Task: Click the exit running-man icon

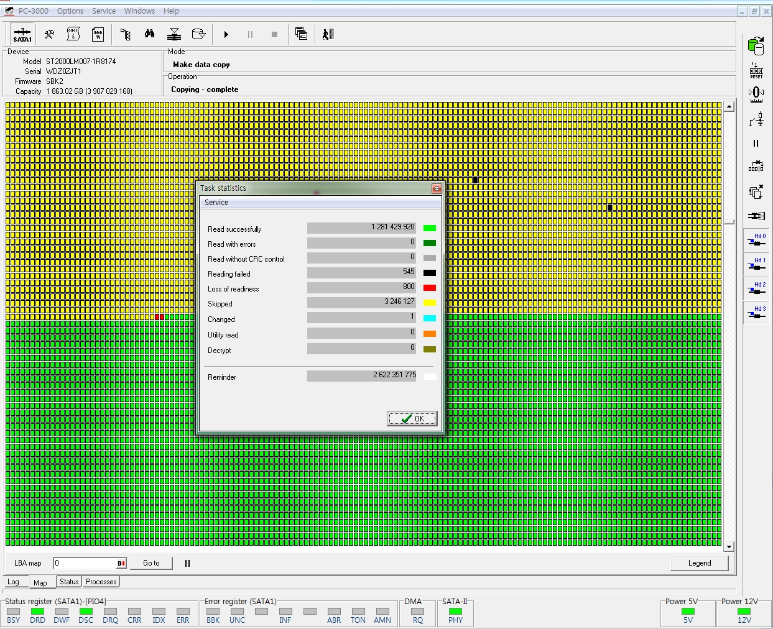Action: click(x=328, y=34)
